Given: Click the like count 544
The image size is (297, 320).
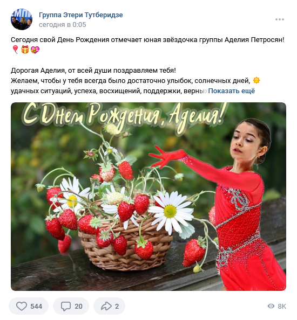Looking at the screenshot, I should (x=36, y=307).
